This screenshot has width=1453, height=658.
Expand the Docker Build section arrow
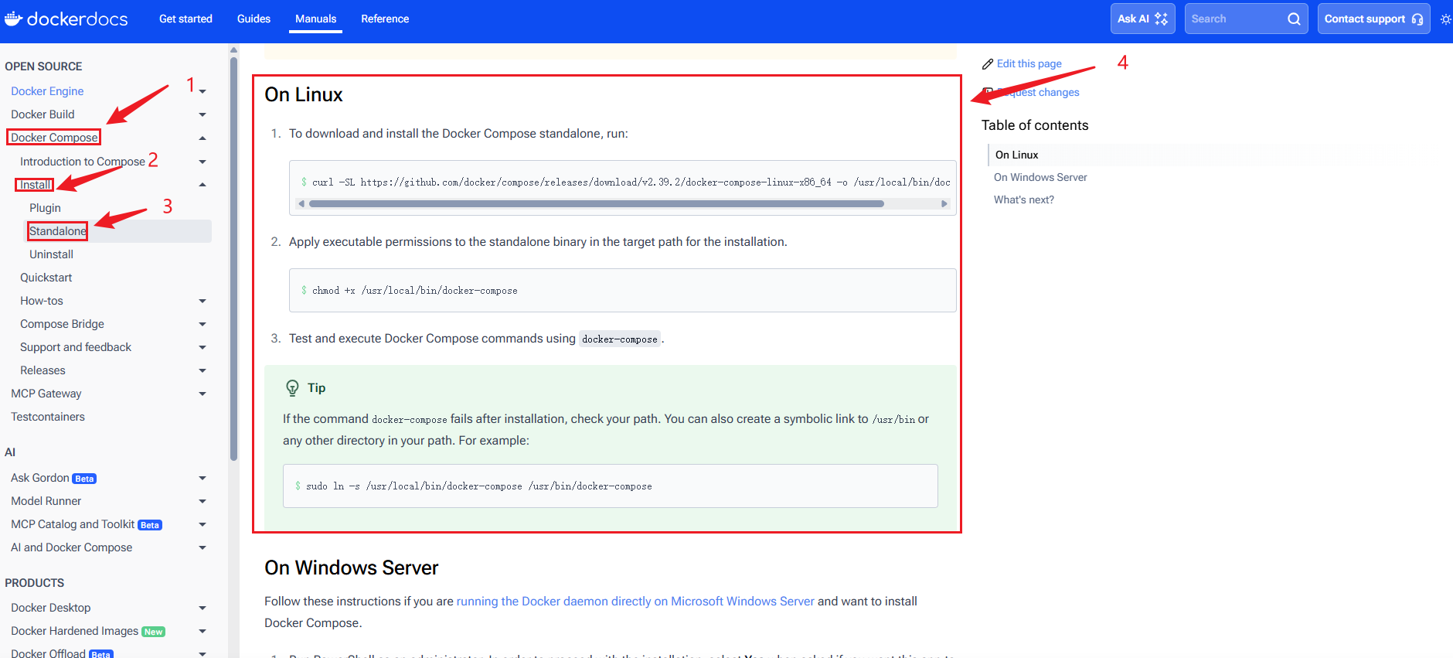point(202,114)
